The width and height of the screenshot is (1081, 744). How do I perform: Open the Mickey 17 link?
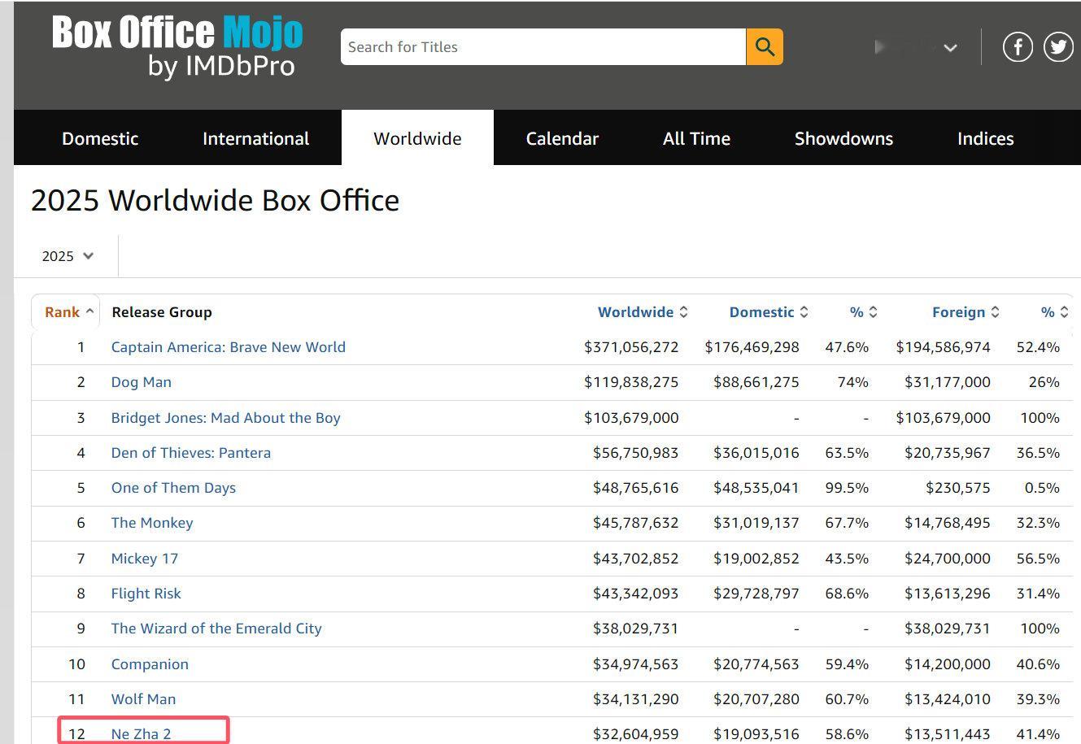click(145, 559)
